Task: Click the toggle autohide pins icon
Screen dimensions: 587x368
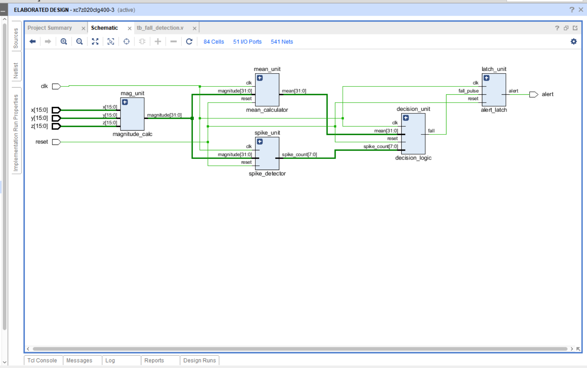Action: pyautogui.click(x=142, y=42)
